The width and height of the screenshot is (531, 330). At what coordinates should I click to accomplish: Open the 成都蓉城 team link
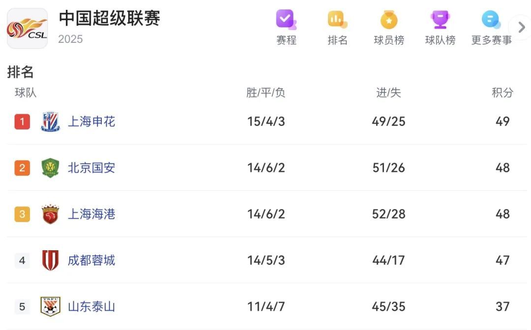pyautogui.click(x=91, y=261)
